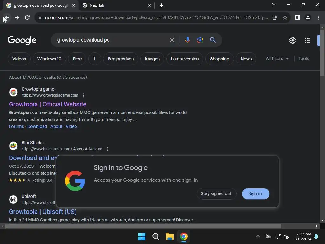Image resolution: width=325 pixels, height=244 pixels.
Task: Open Google apps grid
Action: [307, 40]
